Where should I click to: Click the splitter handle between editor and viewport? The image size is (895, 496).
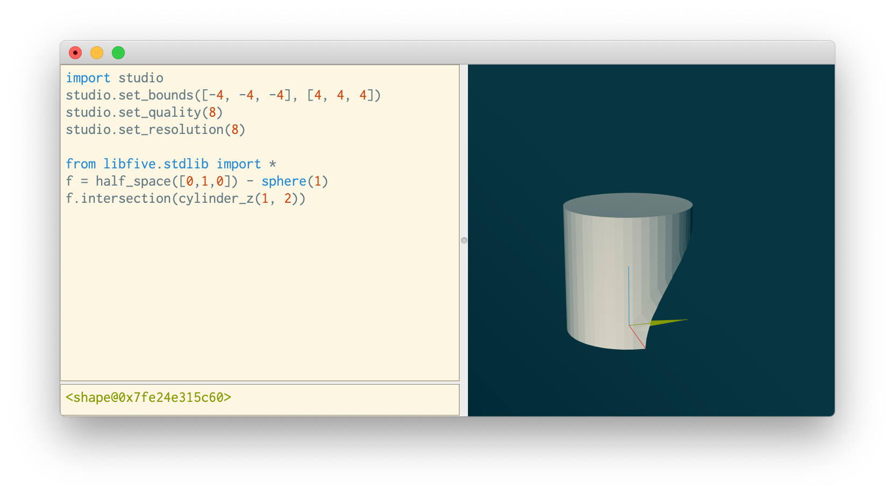463,240
